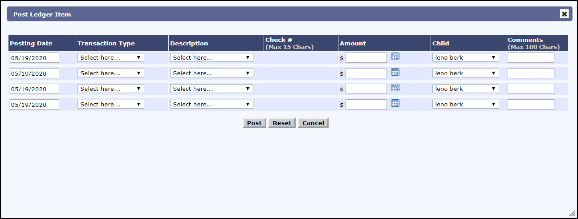This screenshot has height=219, width=578.
Task: Close the Post Ledger Item dialog
Action: 564,14
